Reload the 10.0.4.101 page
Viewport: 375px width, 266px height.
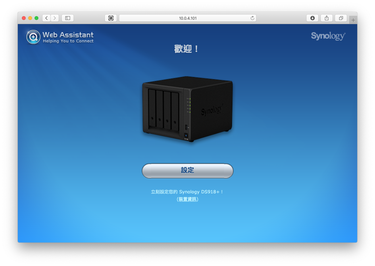tap(252, 18)
